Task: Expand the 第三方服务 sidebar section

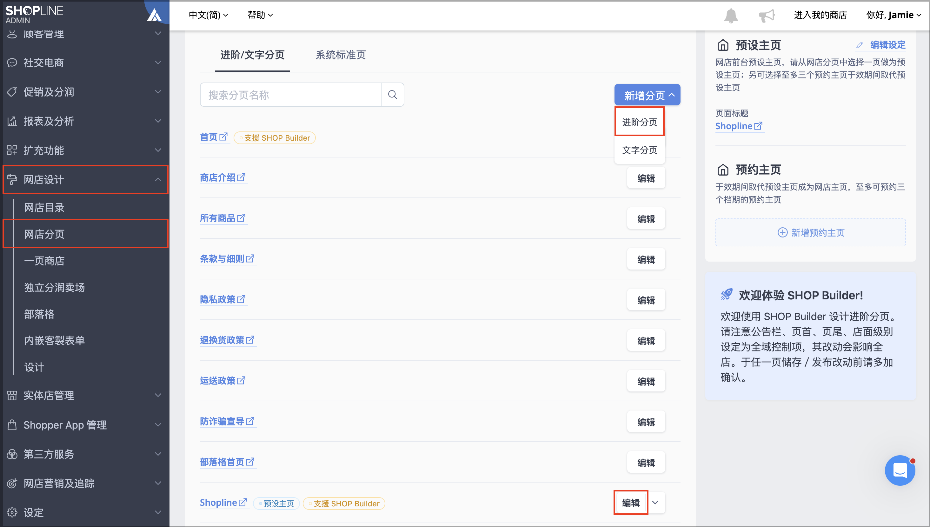Action: click(158, 454)
